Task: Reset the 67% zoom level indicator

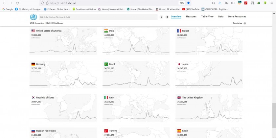Action: (x=182, y=3)
